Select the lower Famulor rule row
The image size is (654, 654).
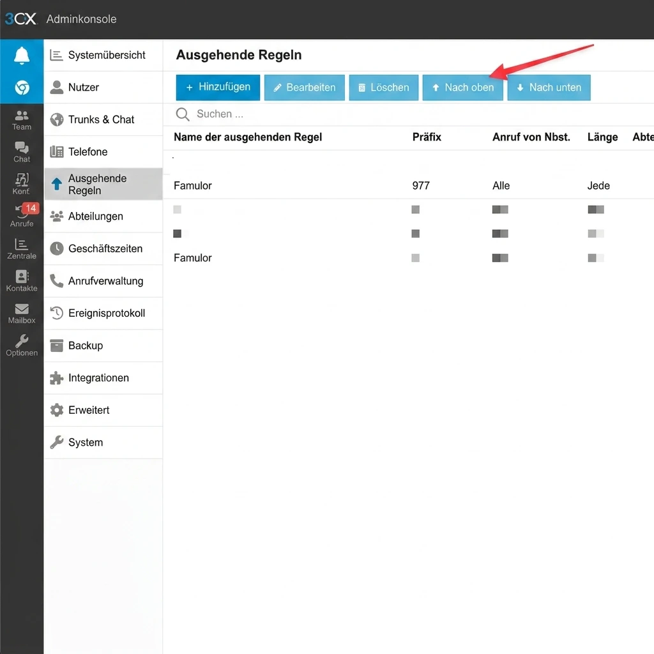point(408,258)
